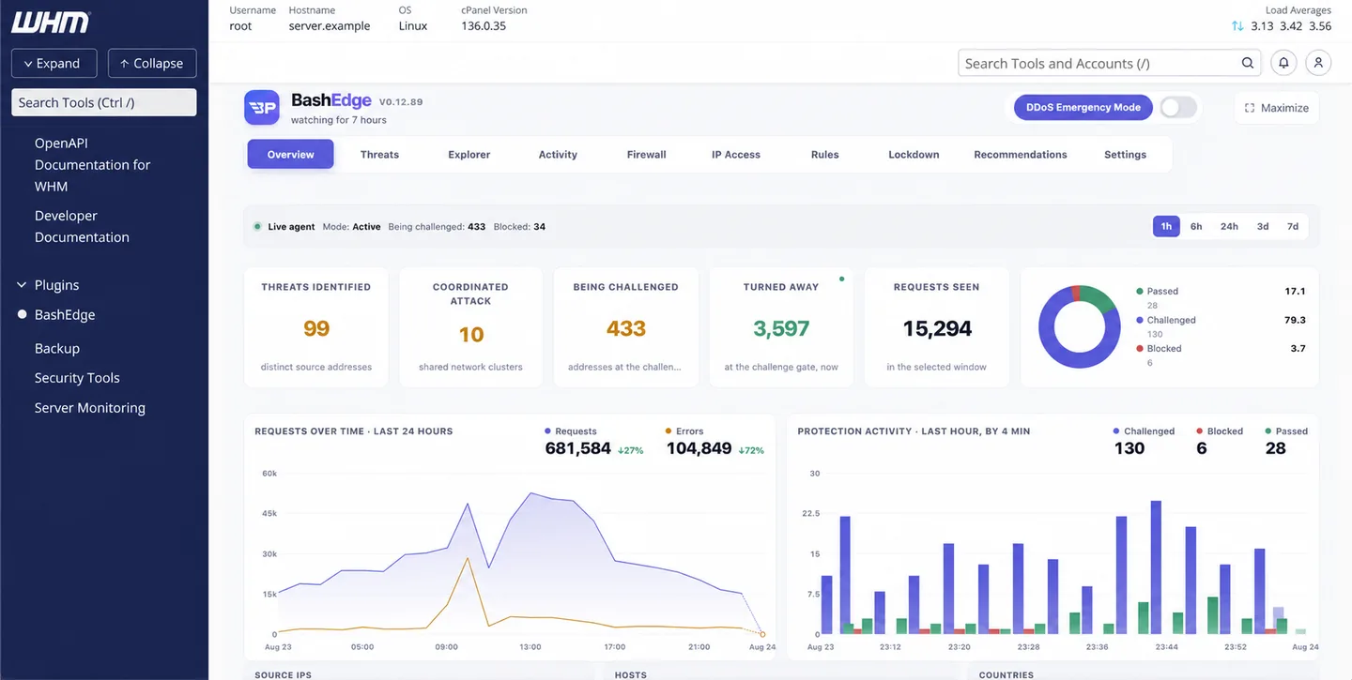Click DDoS Emergency Mode button
The image size is (1352, 680).
pos(1083,107)
